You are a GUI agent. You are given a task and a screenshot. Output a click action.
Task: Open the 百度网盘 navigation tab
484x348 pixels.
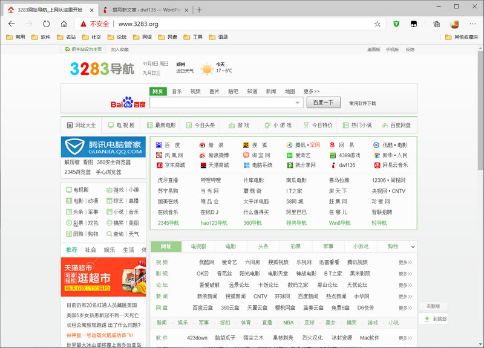[x=397, y=125]
